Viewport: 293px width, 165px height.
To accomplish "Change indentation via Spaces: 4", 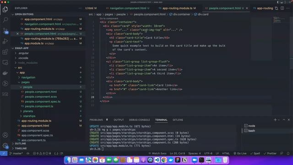I will 194,154.
